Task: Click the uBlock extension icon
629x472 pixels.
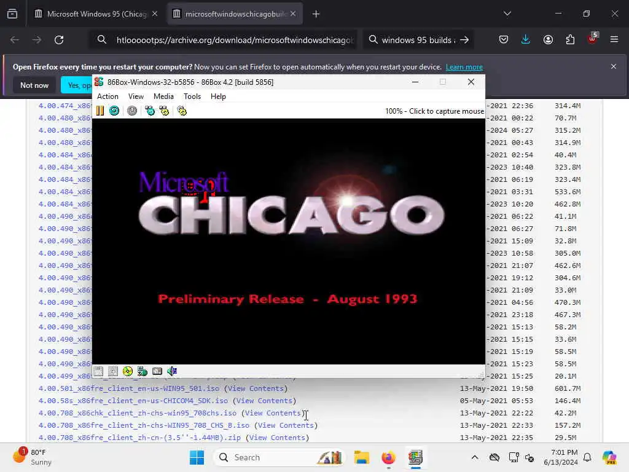Action: pyautogui.click(x=593, y=39)
